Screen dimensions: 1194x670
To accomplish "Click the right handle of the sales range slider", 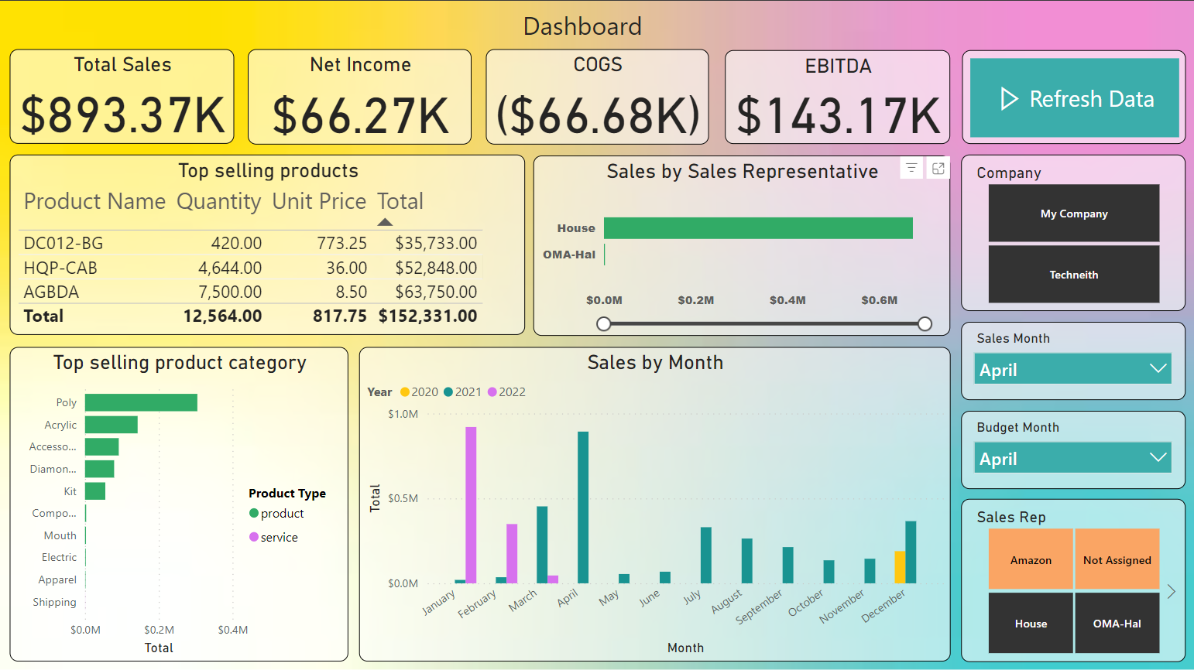I will pyautogui.click(x=925, y=324).
